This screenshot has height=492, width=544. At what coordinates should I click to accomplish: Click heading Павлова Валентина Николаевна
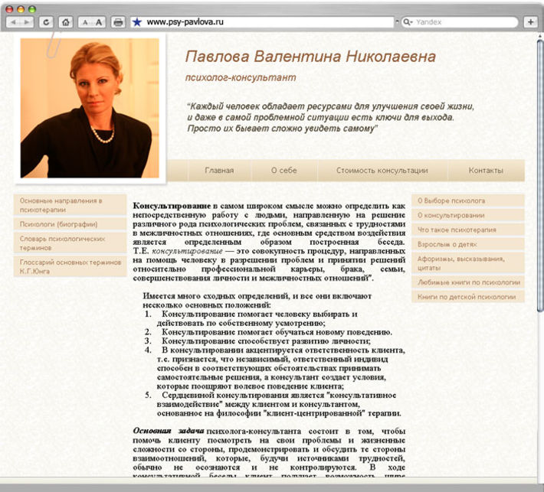[310, 57]
